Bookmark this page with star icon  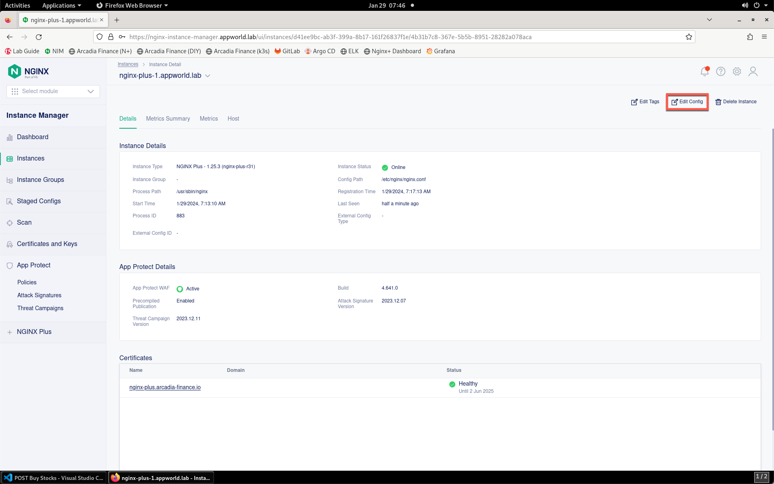tap(689, 37)
